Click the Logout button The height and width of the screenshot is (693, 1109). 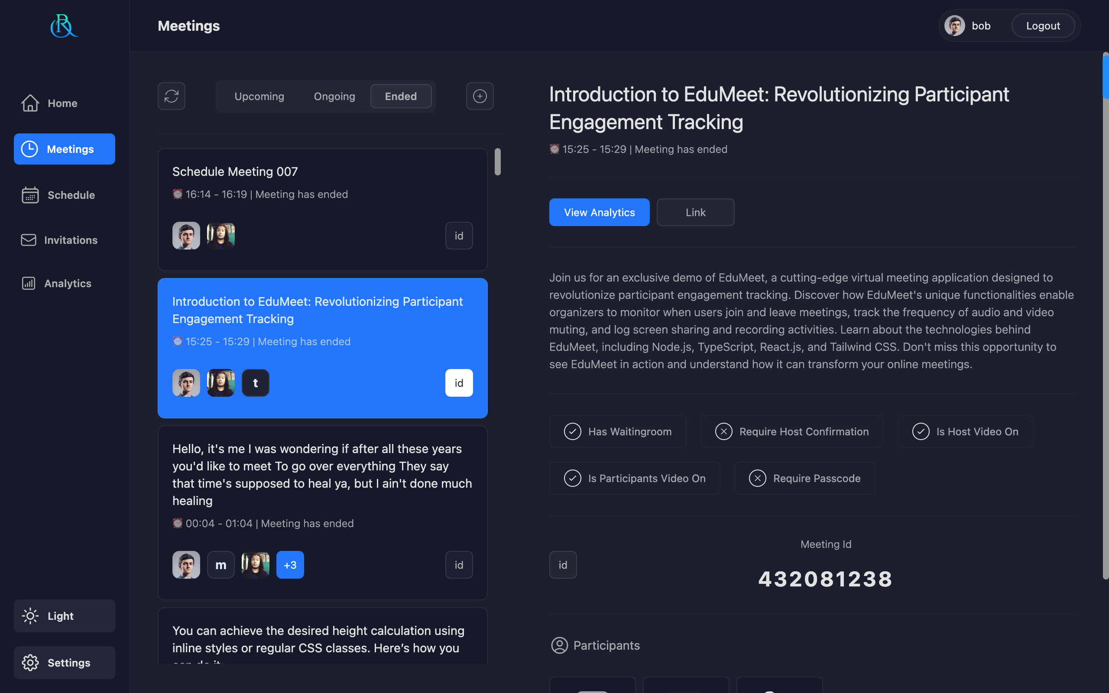(1043, 26)
